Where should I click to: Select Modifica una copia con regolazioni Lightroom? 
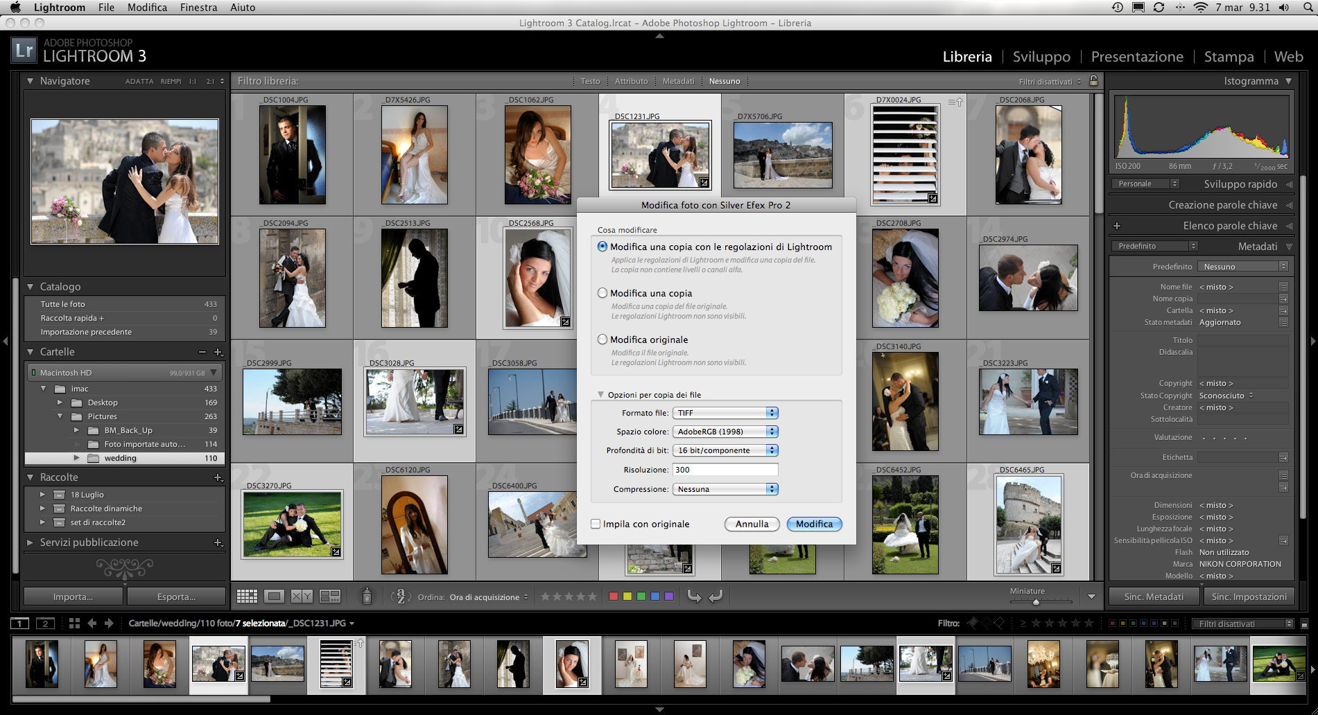click(x=602, y=247)
